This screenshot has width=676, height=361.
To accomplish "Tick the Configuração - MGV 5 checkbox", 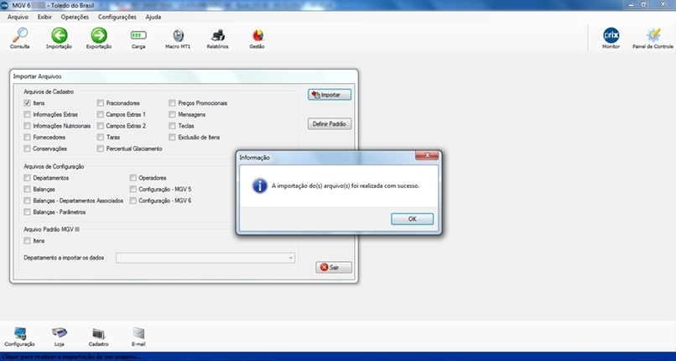I will click(133, 189).
